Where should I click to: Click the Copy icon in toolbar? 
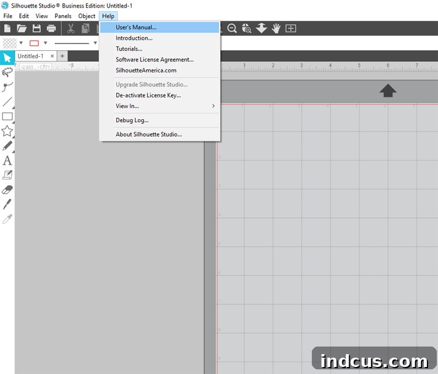pyautogui.click(x=85, y=29)
